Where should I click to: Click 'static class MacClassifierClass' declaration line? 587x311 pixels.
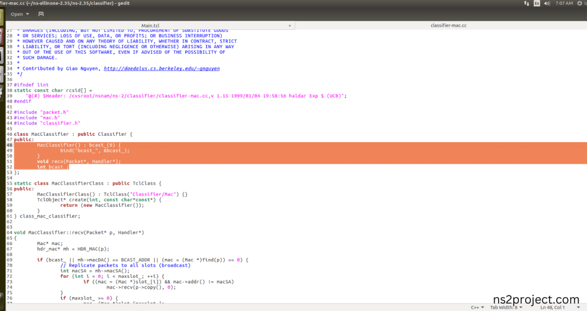pyautogui.click(x=88, y=183)
